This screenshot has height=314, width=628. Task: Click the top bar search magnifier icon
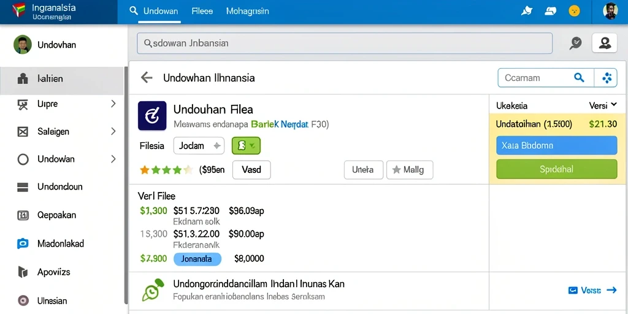coord(134,11)
